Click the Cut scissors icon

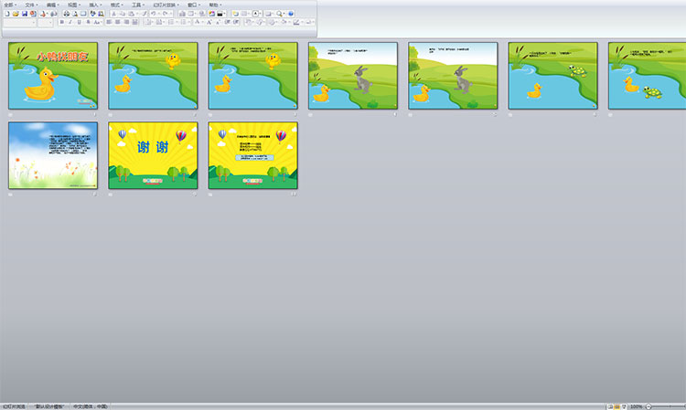(114, 14)
